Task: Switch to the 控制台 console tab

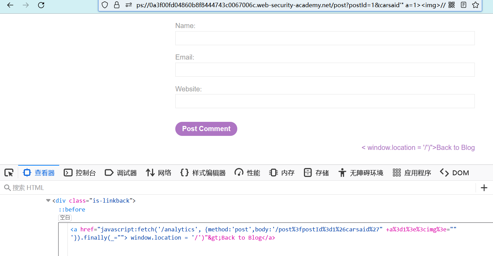Action: click(x=80, y=173)
